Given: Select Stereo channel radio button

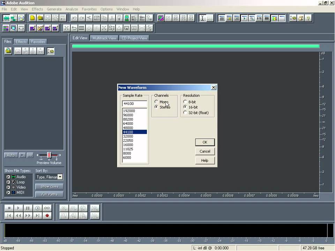Looking at the screenshot, I should (156, 107).
